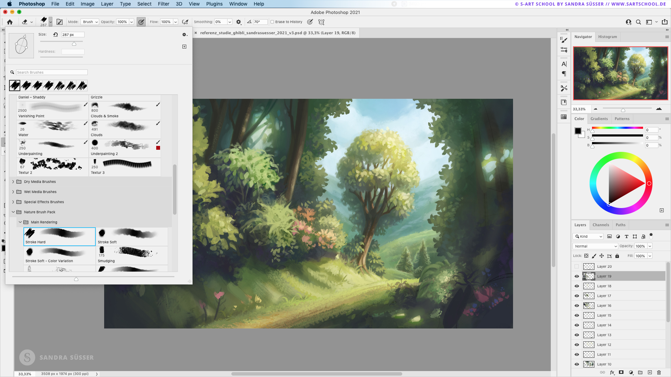The height and width of the screenshot is (377, 671).
Task: Enable Erase to History checkbox
Action: (272, 22)
